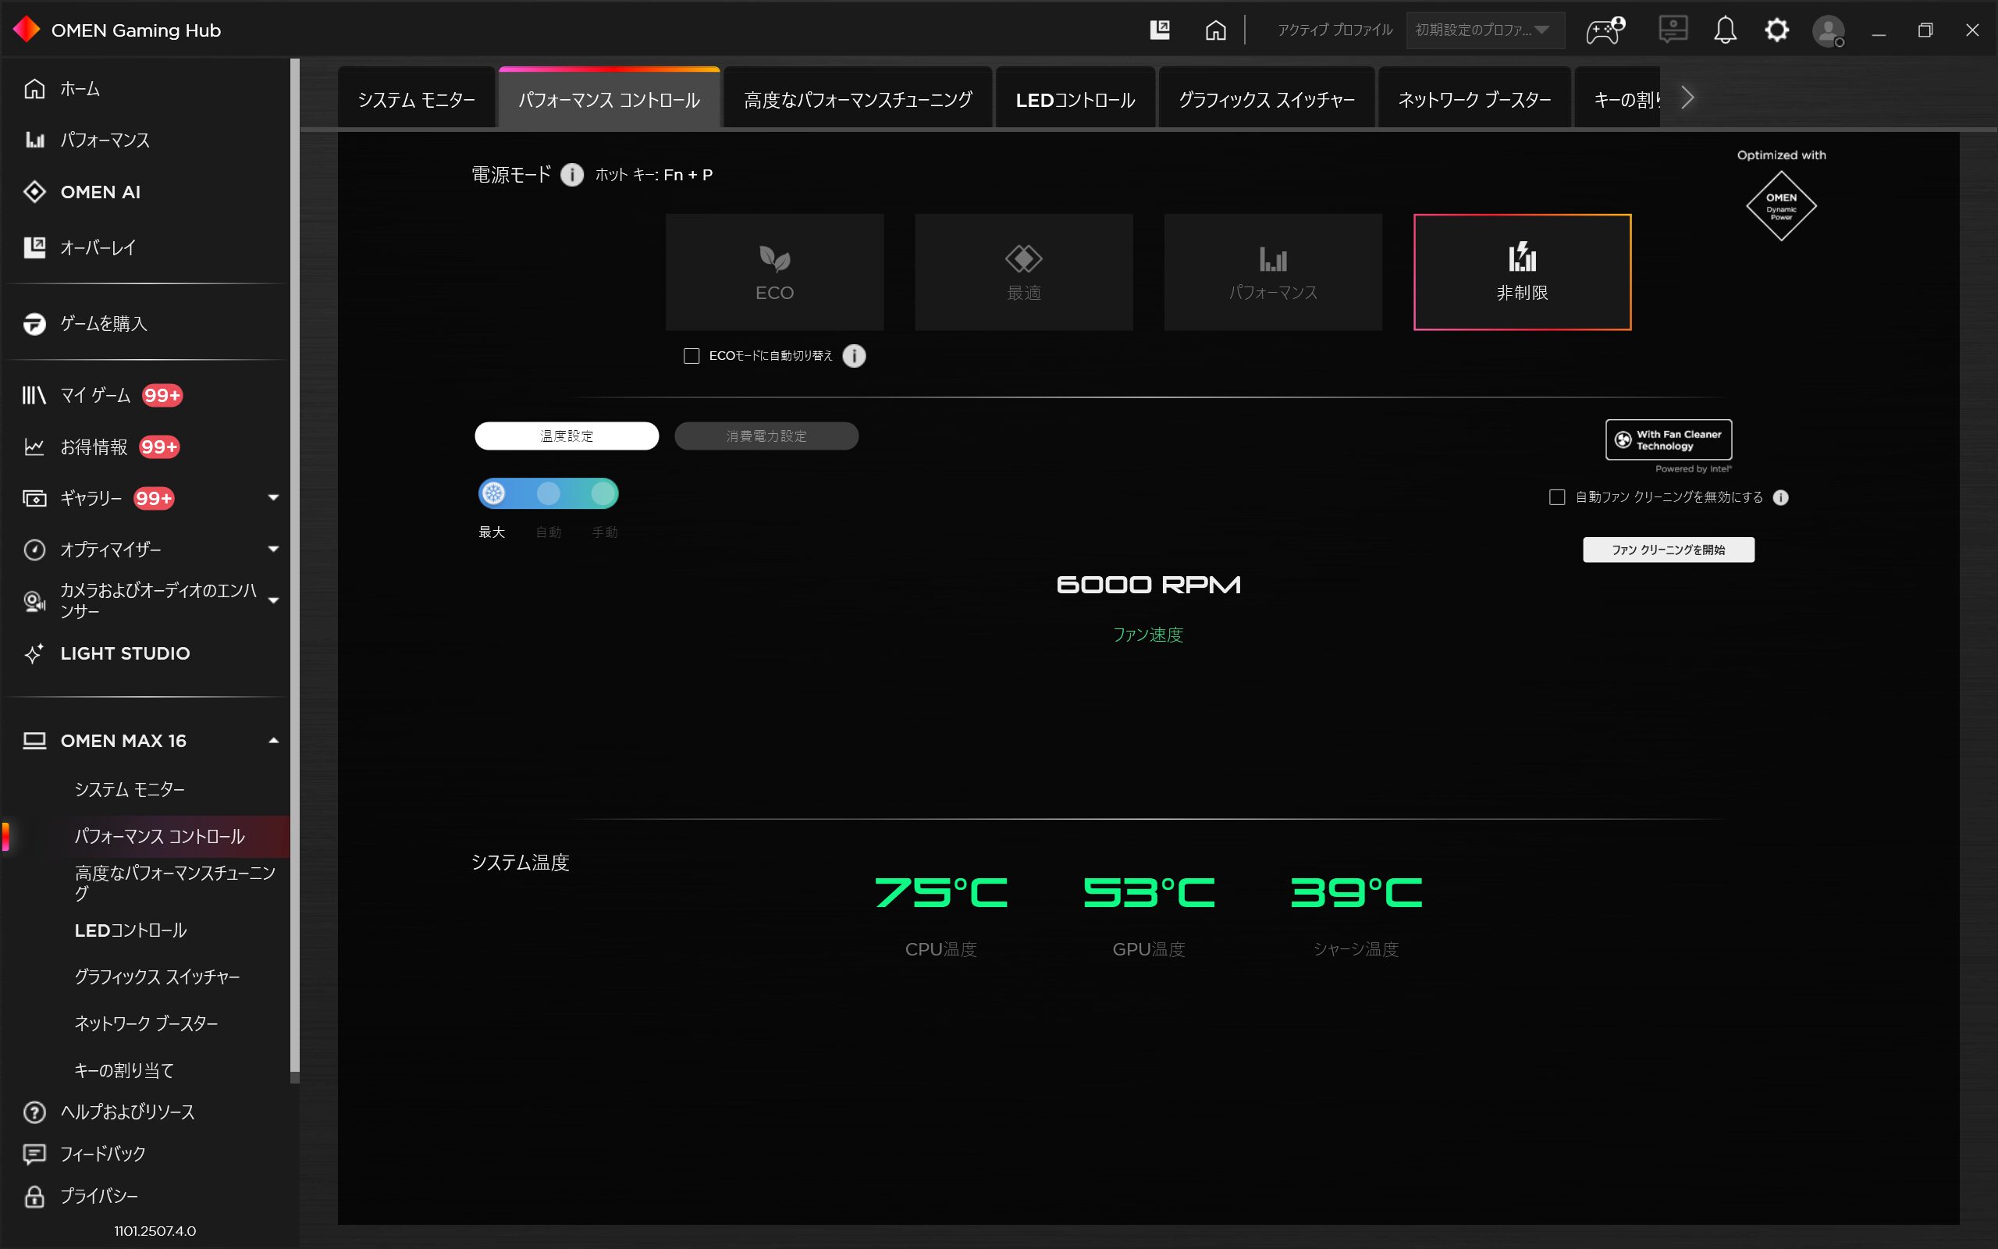This screenshot has height=1249, width=1998.
Task: Open LEDコントロール in sidebar tree
Action: tap(130, 931)
